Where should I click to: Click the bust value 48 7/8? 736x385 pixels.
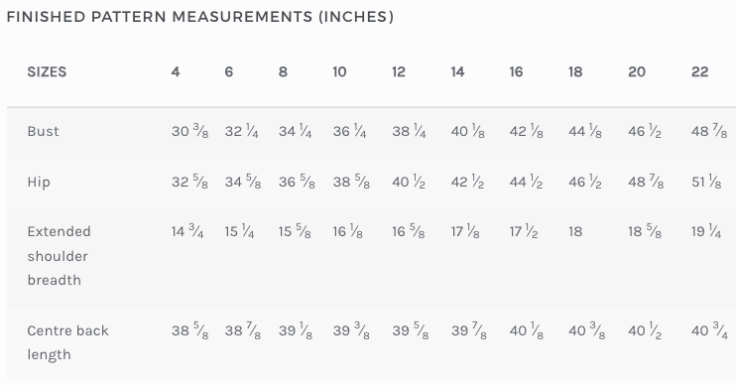click(x=709, y=131)
